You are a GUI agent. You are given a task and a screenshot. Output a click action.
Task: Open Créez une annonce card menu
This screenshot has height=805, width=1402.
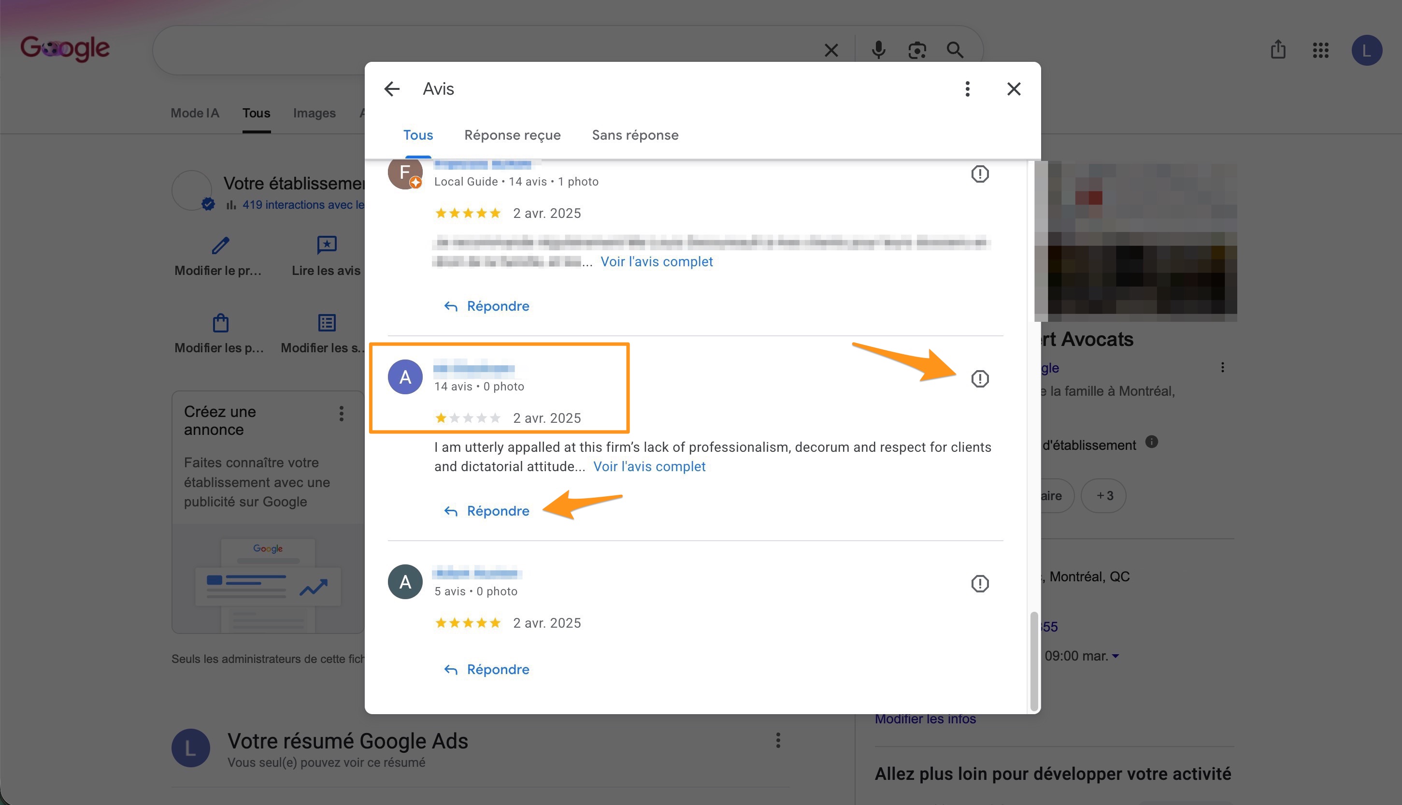[x=342, y=414]
